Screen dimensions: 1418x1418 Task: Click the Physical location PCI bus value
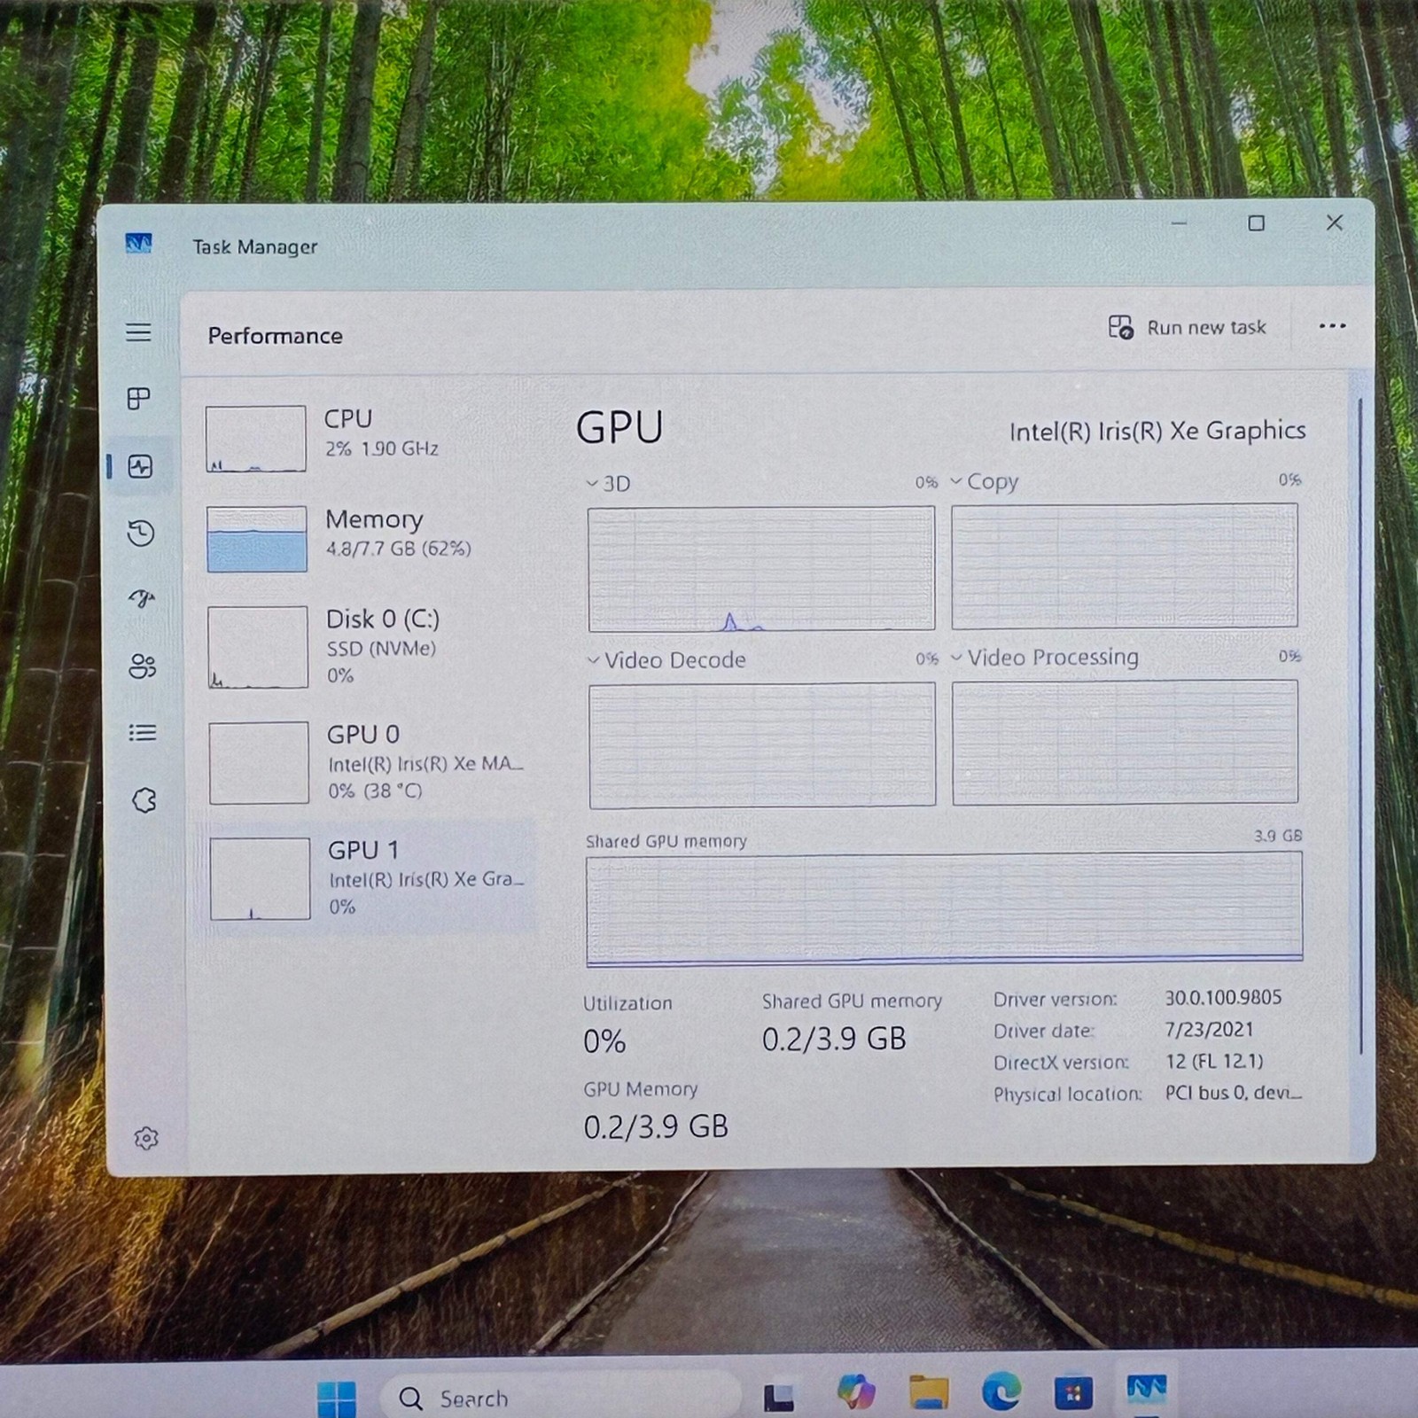click(1233, 1094)
